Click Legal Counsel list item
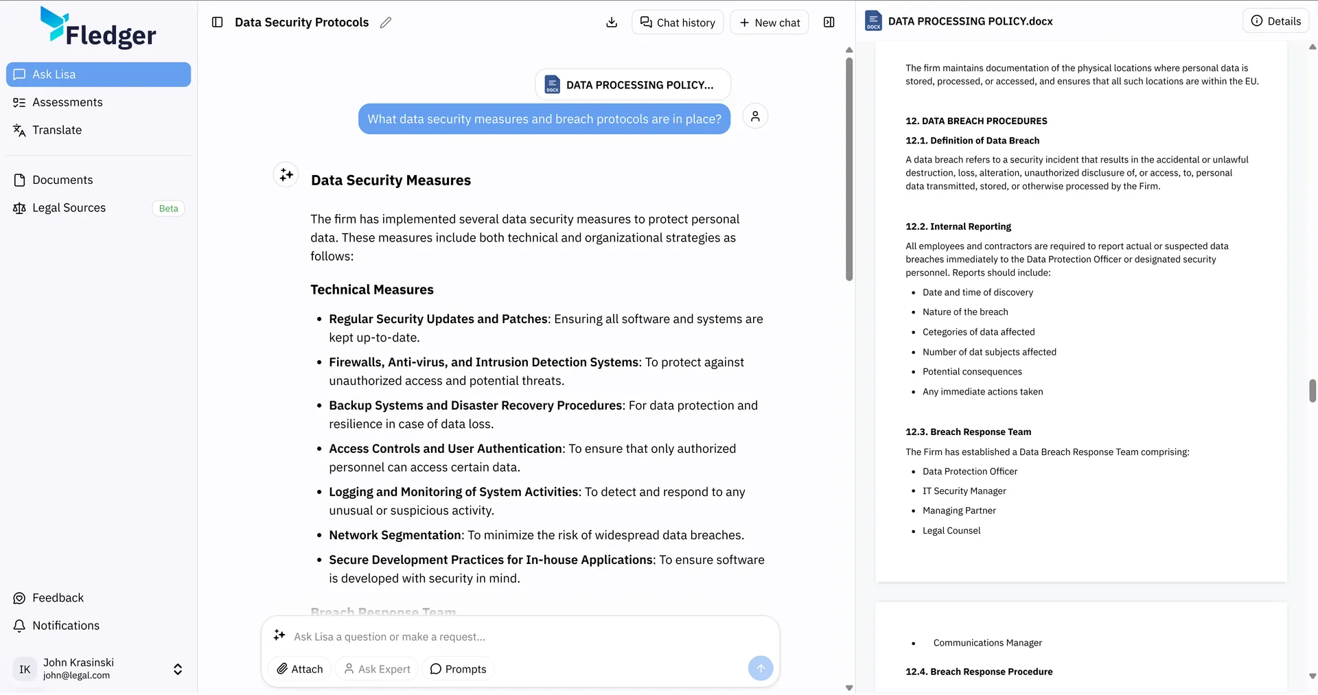Screen dimensions: 1318x695 (951, 530)
